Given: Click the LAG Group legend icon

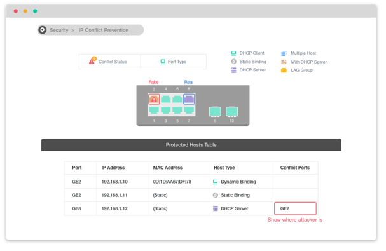Looking at the screenshot, I should click(284, 71).
